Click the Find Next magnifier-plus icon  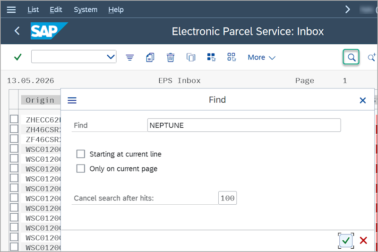(x=371, y=57)
